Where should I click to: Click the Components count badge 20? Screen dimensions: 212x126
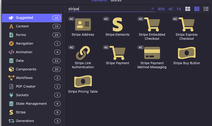coord(57,69)
